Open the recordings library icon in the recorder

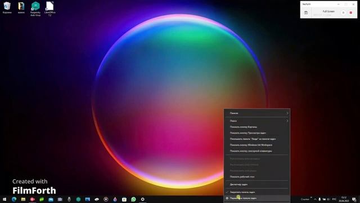tap(306, 12)
